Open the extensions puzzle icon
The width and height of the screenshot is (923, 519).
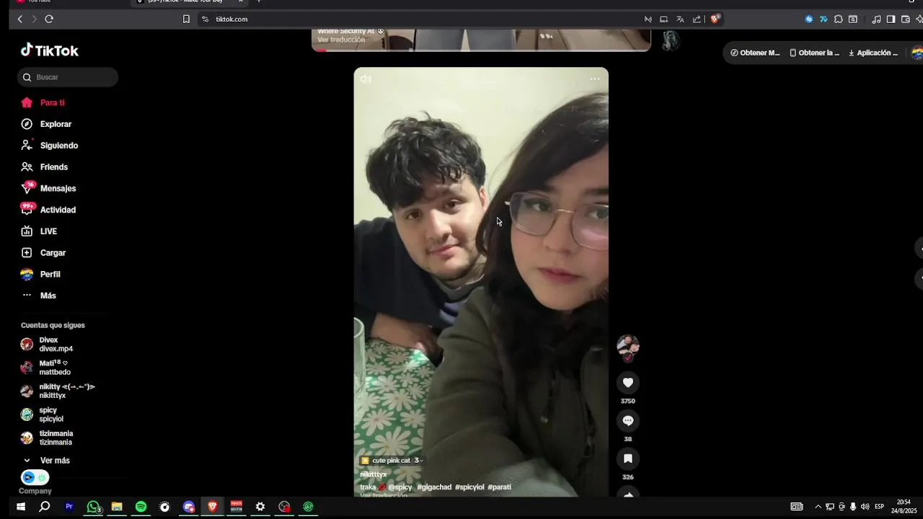pos(838,19)
